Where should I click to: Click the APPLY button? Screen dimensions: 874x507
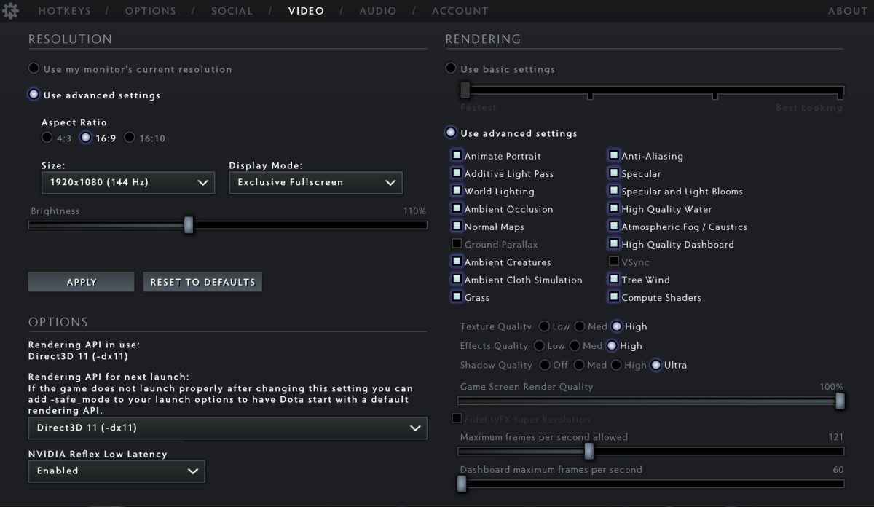[81, 282]
